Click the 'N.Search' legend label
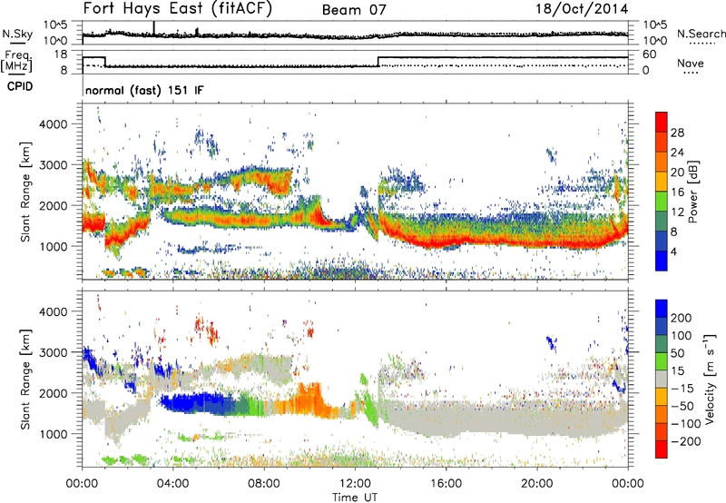726x503 pixels. [701, 34]
